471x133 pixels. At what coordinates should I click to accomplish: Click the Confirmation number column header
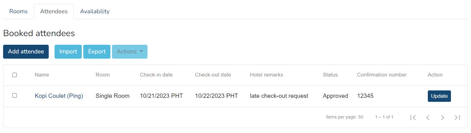pos(382,75)
